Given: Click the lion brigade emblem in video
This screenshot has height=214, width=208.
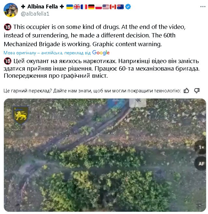Looking at the screenshot, I should pyautogui.click(x=21, y=115).
